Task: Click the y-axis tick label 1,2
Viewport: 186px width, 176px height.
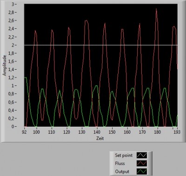Action: (11, 78)
